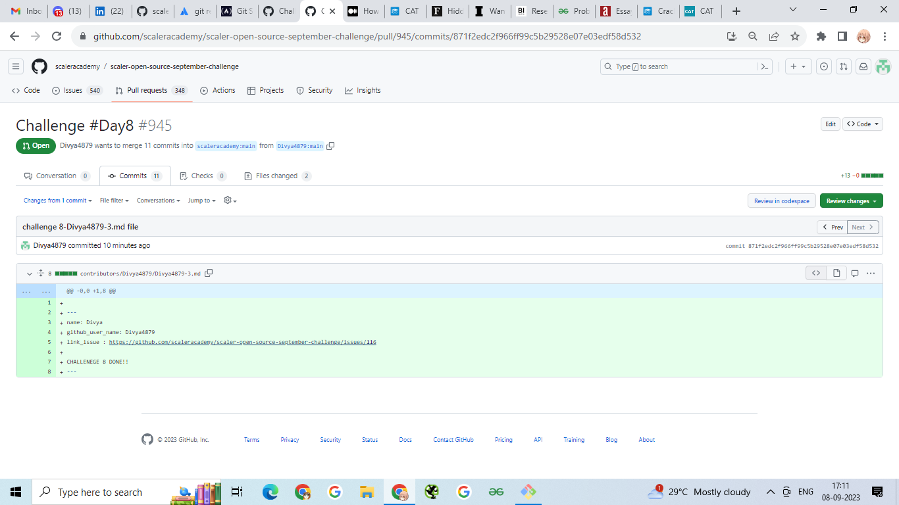Screen dimensions: 899x505
Task: Toggle comment visibility on the diff
Action: point(855,273)
